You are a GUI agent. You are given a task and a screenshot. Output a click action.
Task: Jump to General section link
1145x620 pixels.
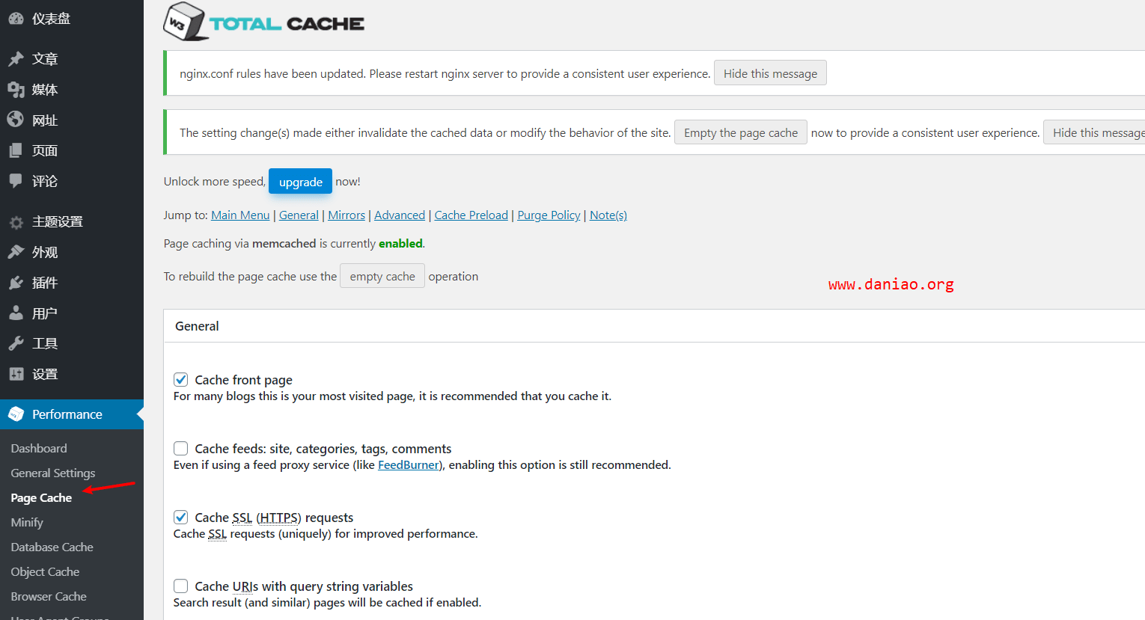click(299, 215)
